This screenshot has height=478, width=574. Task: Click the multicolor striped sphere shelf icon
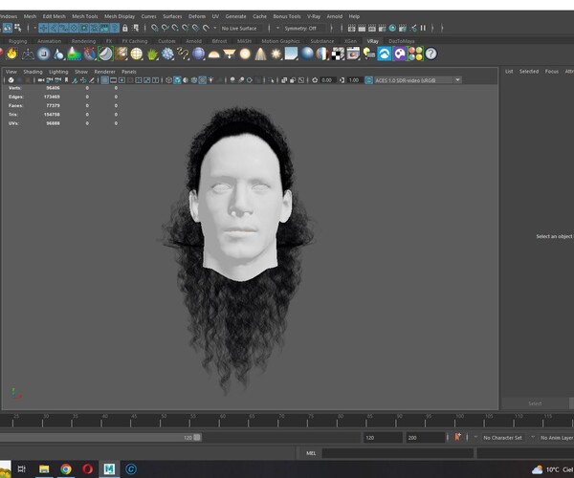click(x=322, y=54)
